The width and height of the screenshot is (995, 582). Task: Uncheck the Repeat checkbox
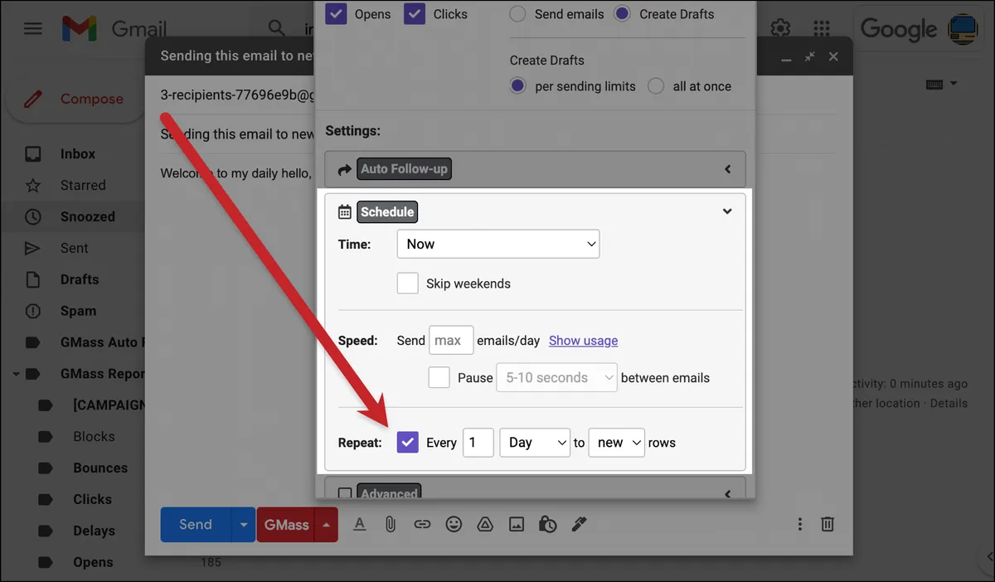(x=407, y=442)
